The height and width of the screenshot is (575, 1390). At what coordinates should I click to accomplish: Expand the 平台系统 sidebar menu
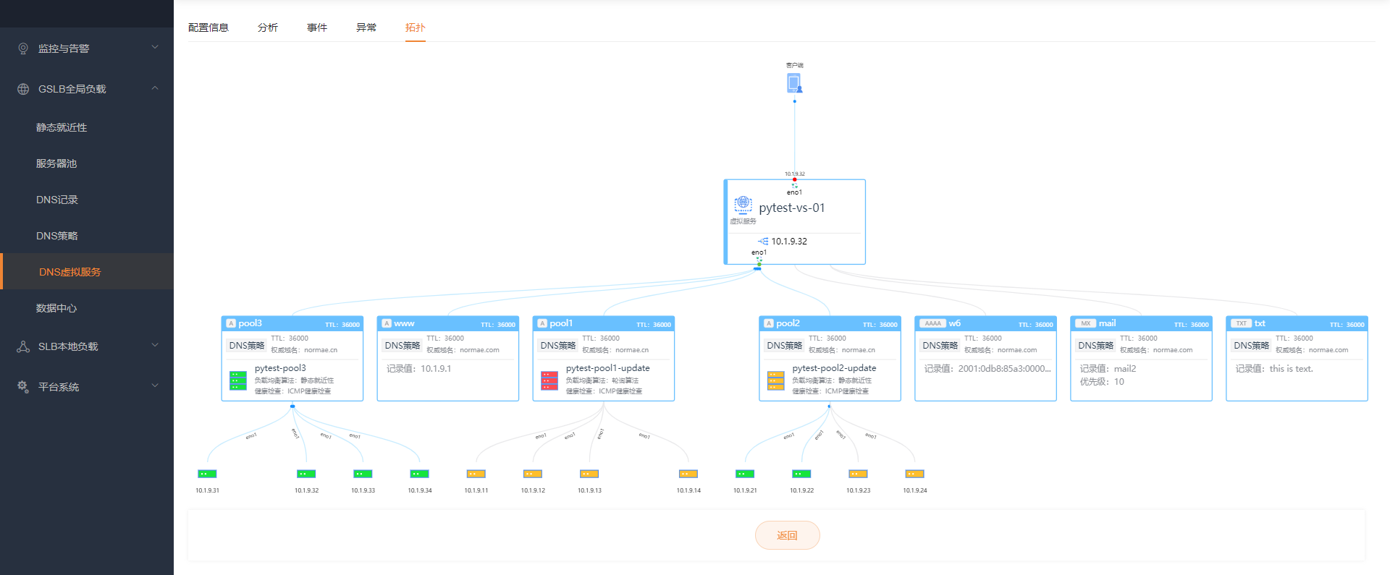87,387
